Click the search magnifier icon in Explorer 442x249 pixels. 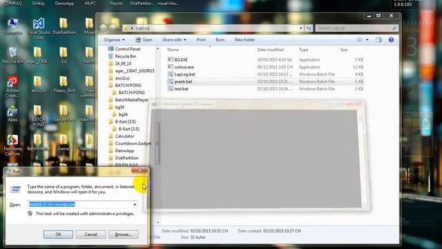pyautogui.click(x=394, y=28)
